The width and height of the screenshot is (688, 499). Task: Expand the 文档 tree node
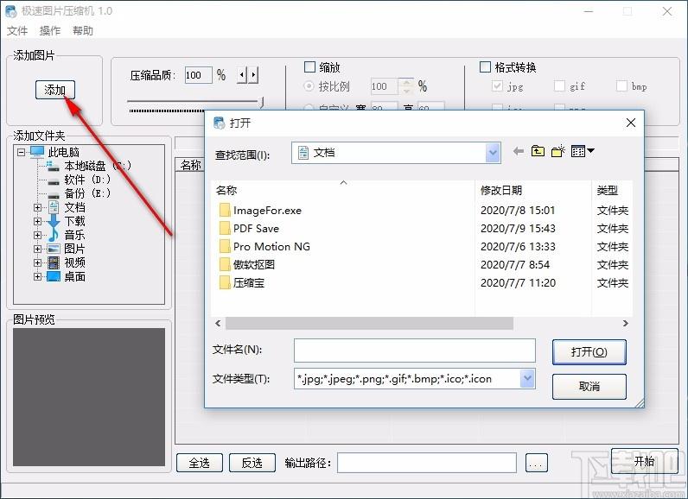pos(38,208)
